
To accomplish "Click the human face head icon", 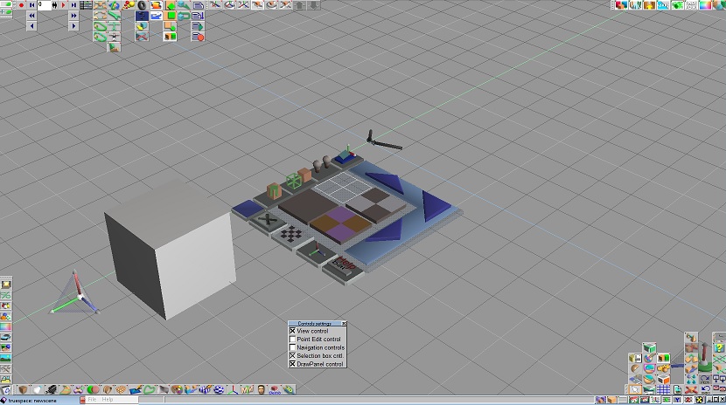I will click(x=261, y=390).
